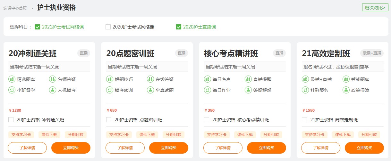
Task: Select the 21护士资格-高效定制班 checkbox
Action: pyautogui.click(x=304, y=120)
